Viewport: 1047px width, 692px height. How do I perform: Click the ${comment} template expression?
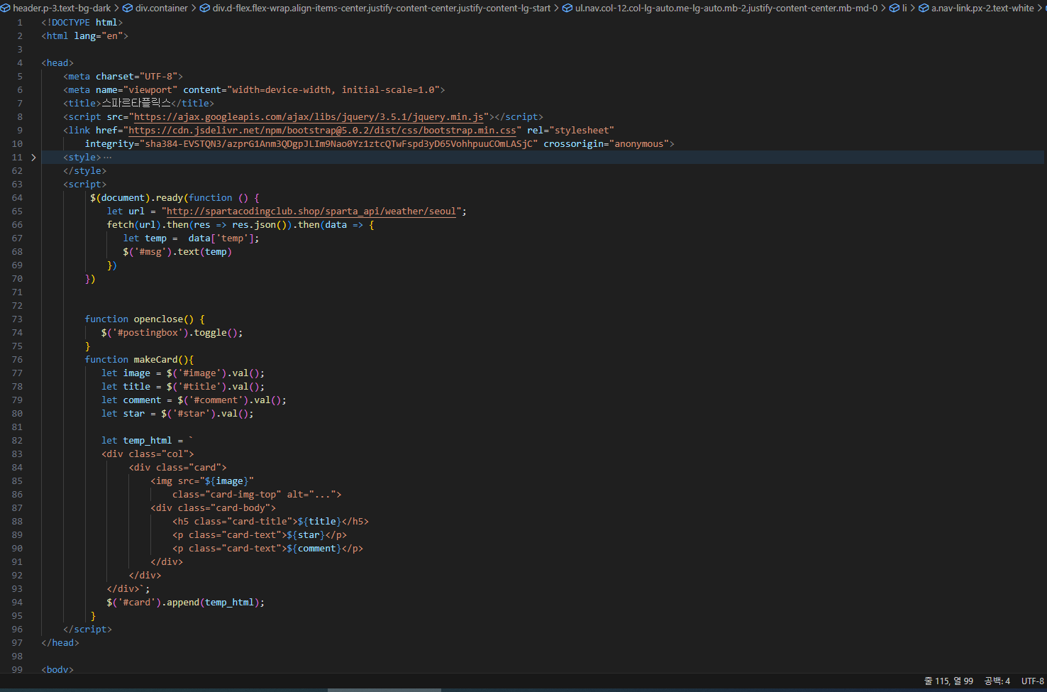314,549
